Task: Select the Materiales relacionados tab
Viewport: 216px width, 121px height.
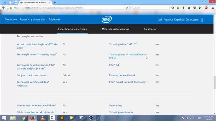Action: pos(115,29)
